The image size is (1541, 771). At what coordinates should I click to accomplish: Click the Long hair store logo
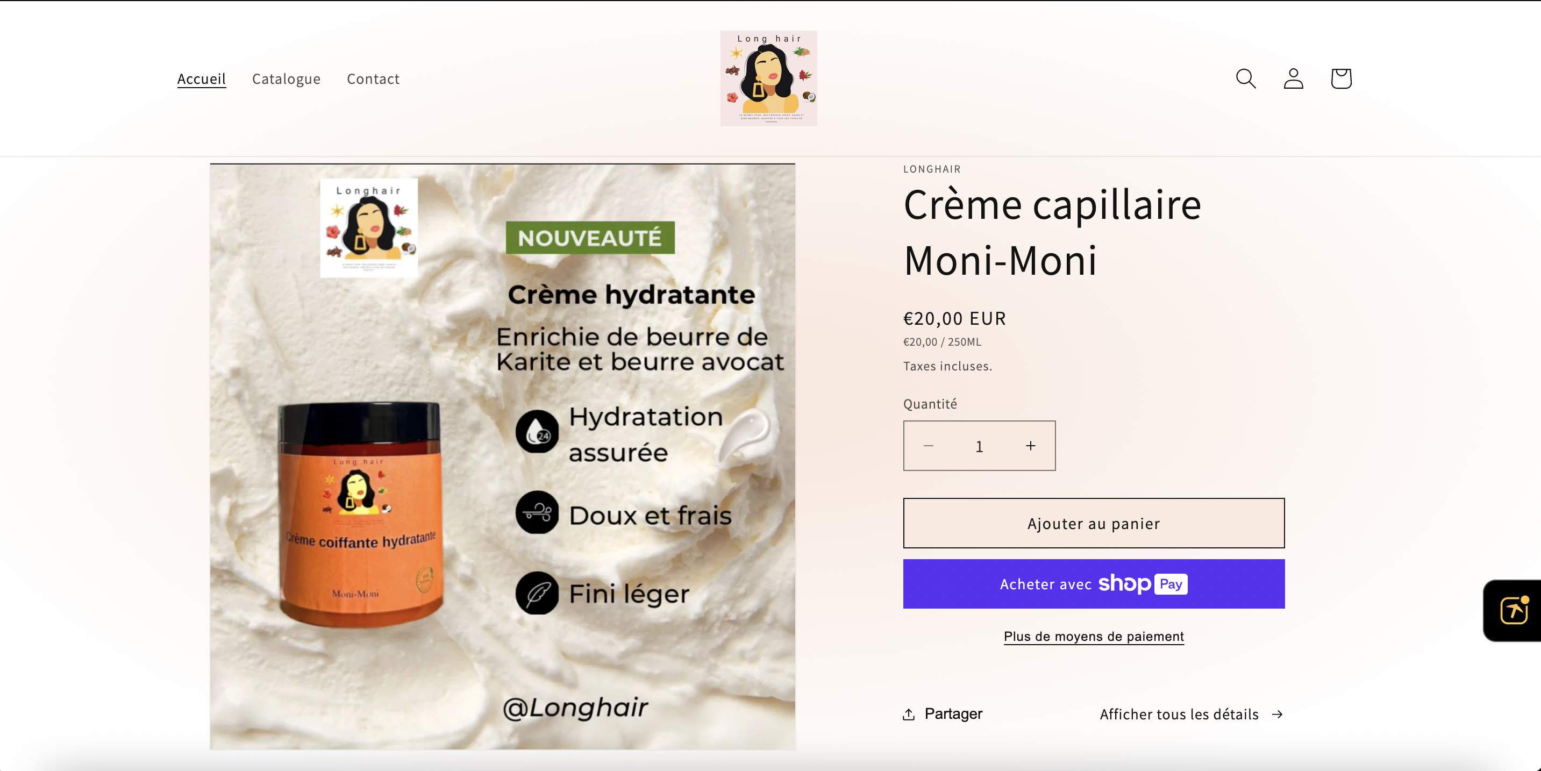768,78
